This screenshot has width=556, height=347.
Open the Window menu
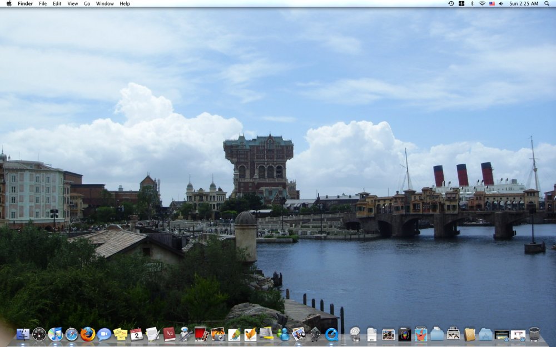pyautogui.click(x=105, y=3)
